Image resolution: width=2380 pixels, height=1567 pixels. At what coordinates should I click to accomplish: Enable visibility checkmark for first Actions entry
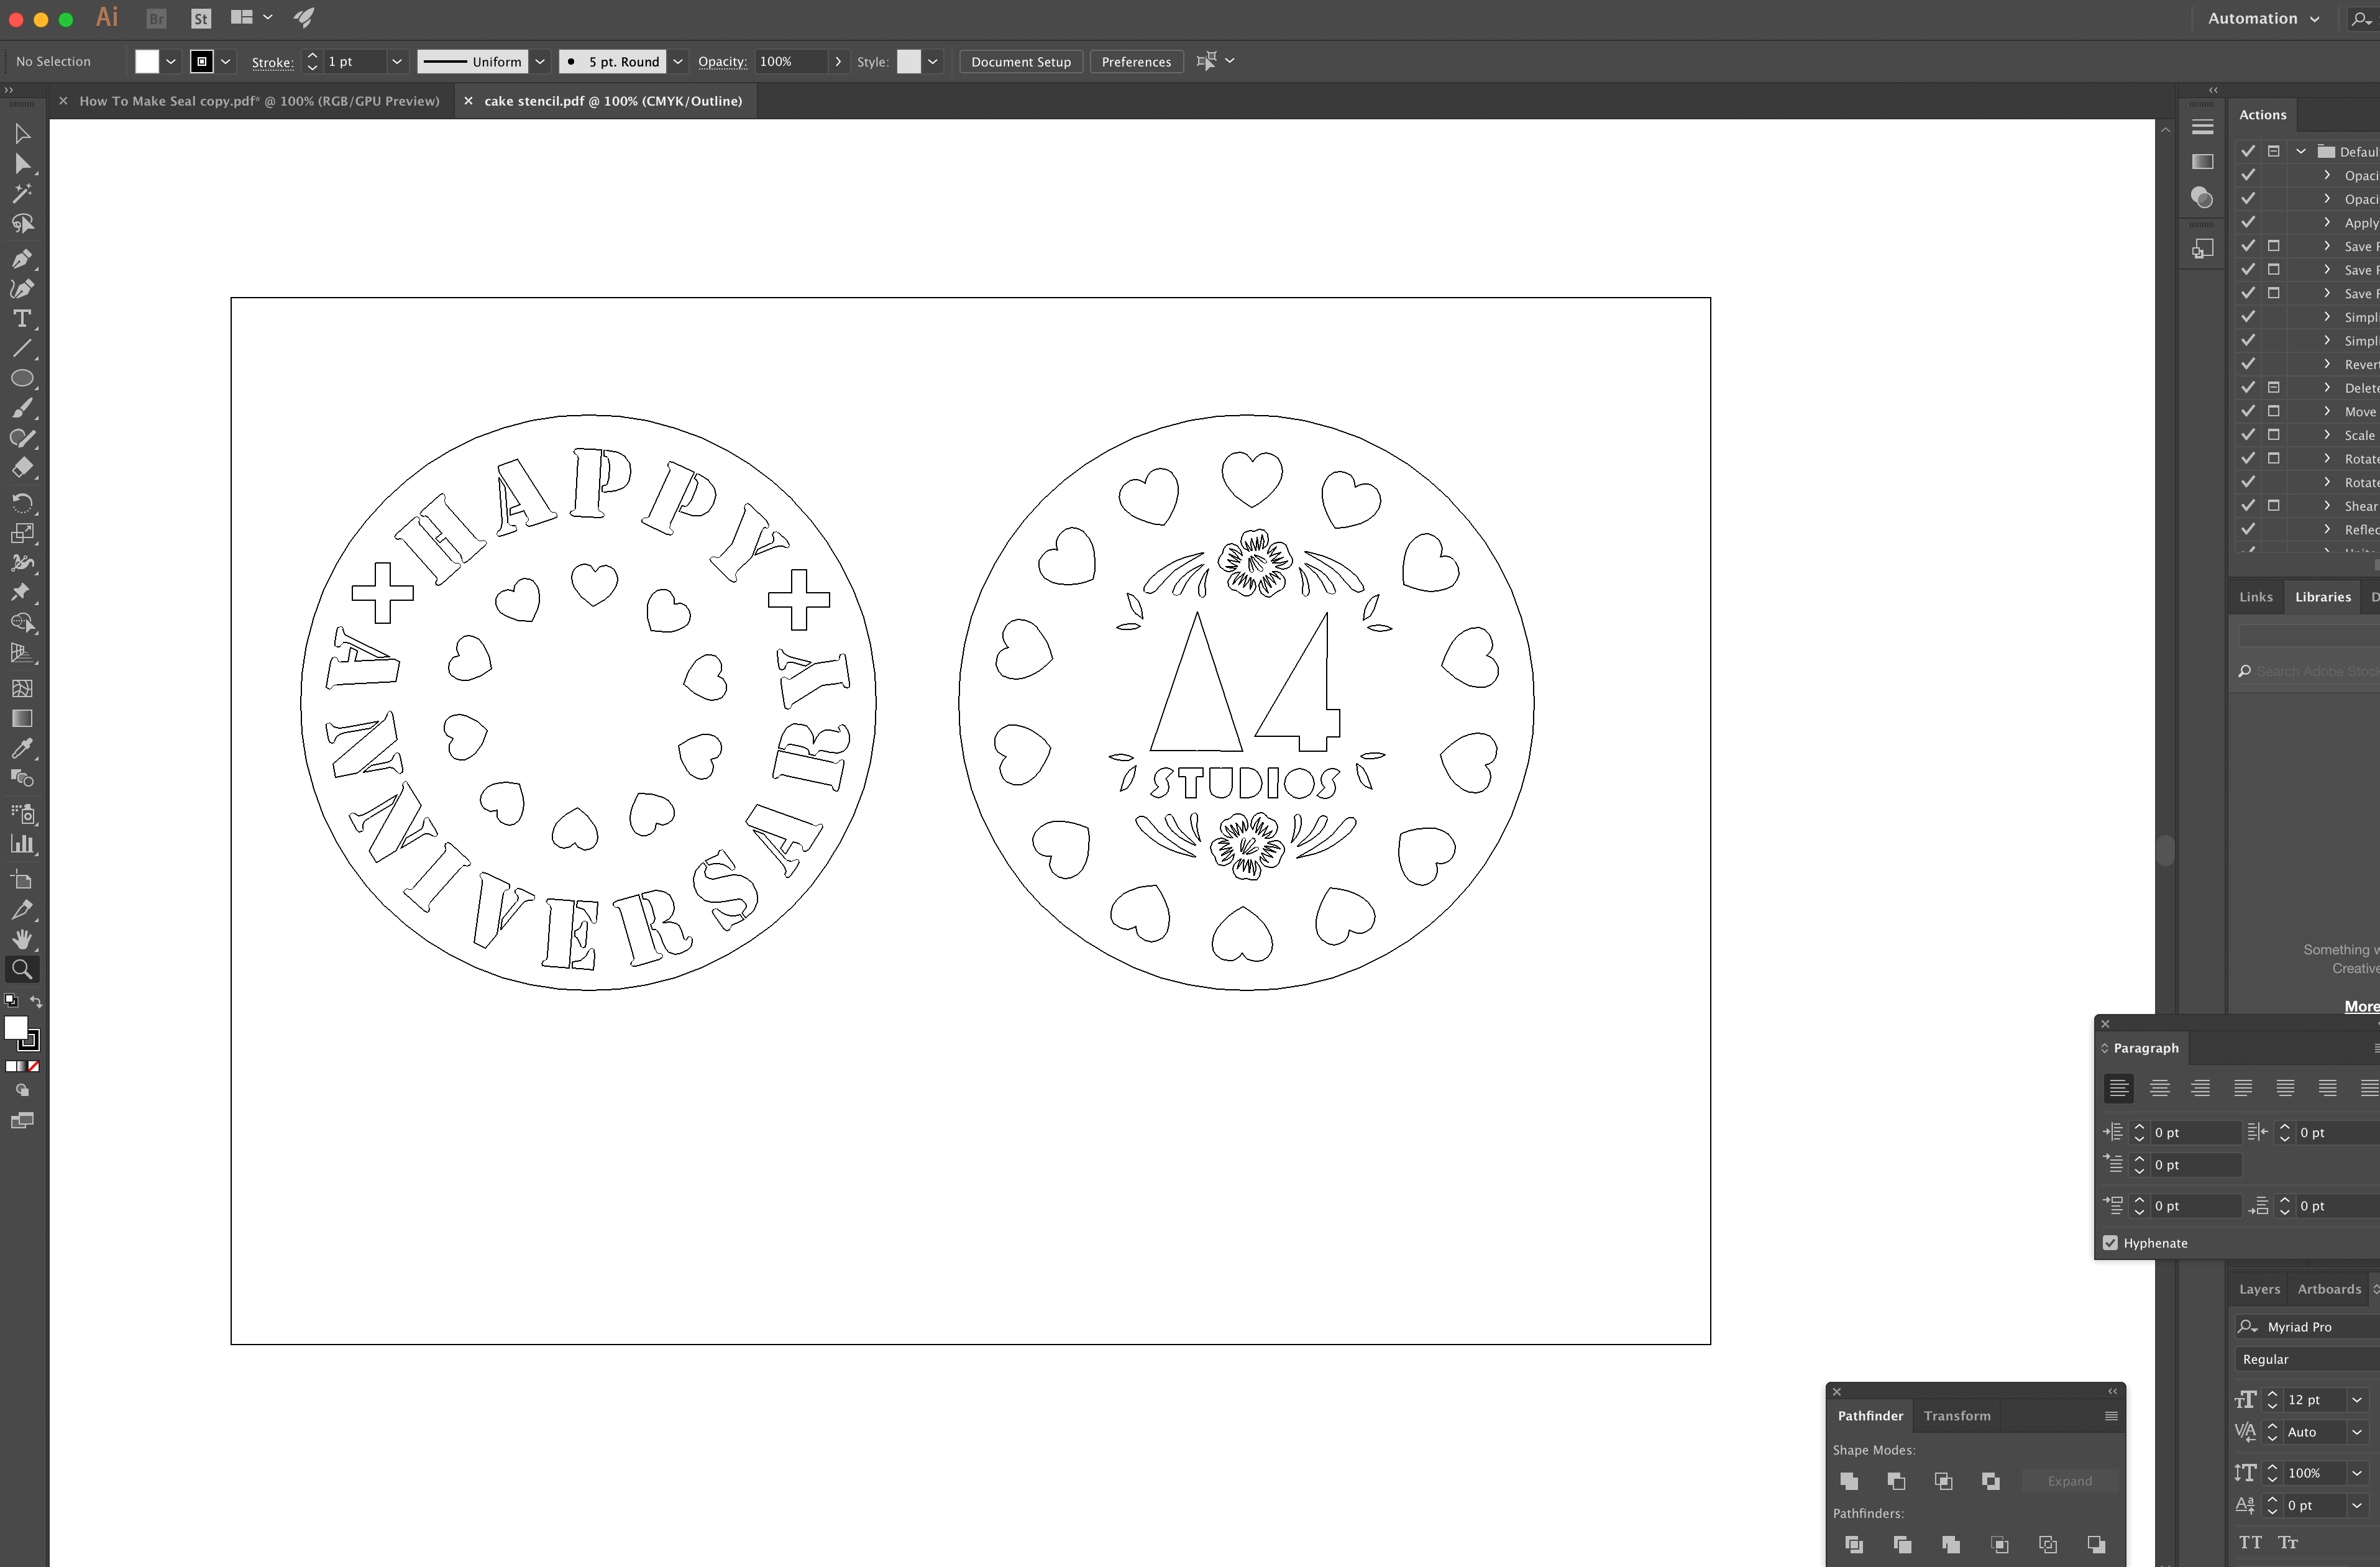[2247, 150]
